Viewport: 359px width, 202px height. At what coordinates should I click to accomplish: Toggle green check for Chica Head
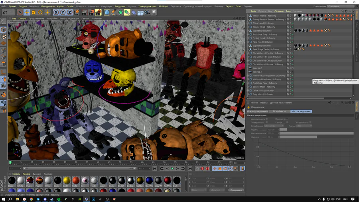pos(292,23)
